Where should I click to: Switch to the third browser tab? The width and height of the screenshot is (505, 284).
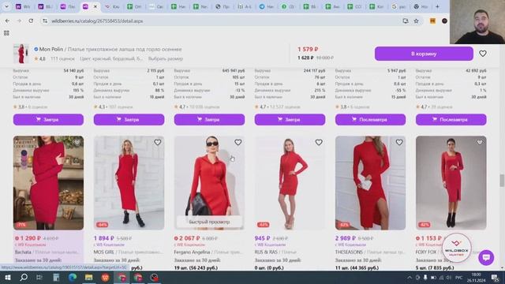67,6
